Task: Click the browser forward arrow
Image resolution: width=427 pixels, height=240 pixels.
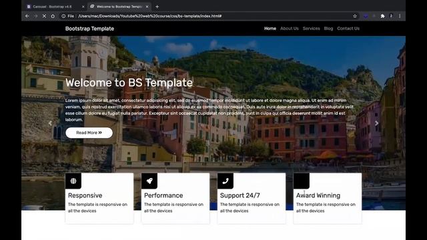Action: tap(35, 16)
